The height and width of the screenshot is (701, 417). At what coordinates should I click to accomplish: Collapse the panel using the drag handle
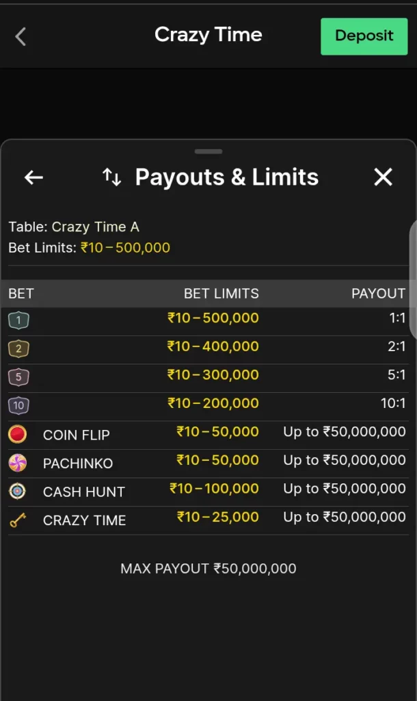pyautogui.click(x=209, y=151)
